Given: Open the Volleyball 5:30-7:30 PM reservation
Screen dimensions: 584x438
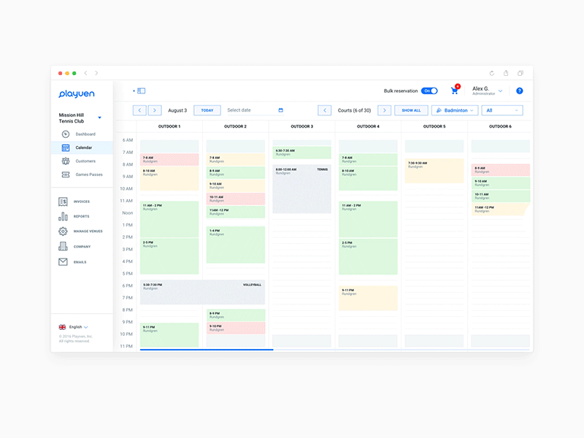Looking at the screenshot, I should [x=203, y=293].
